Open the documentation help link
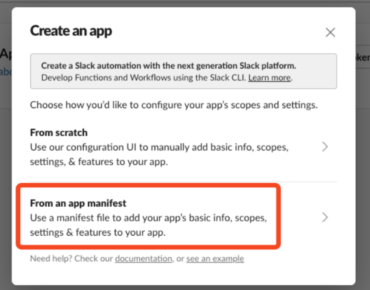370x290 pixels. click(x=143, y=259)
